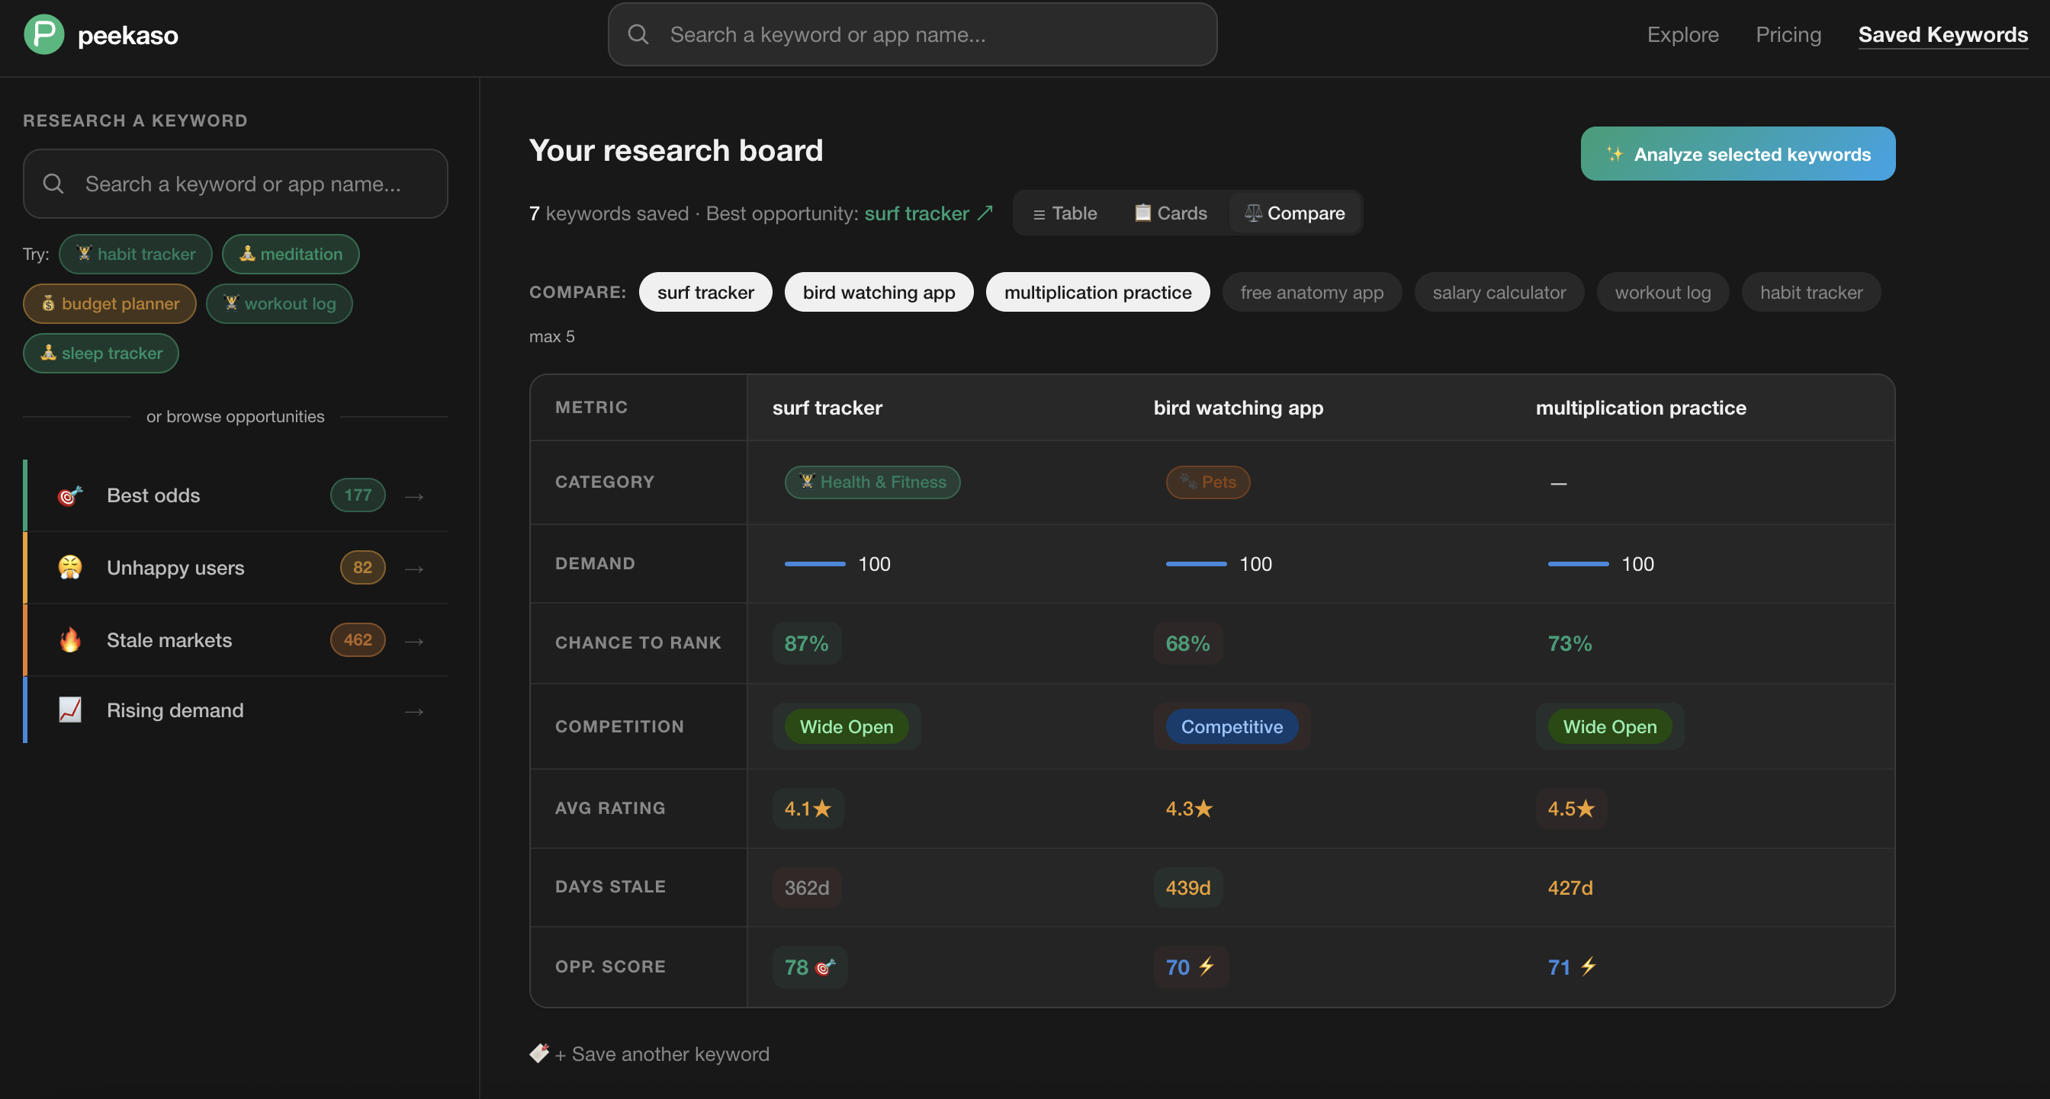Screen dimensions: 2050x1099
Task: Click the Unhappy users angry face icon
Action: click(70, 567)
